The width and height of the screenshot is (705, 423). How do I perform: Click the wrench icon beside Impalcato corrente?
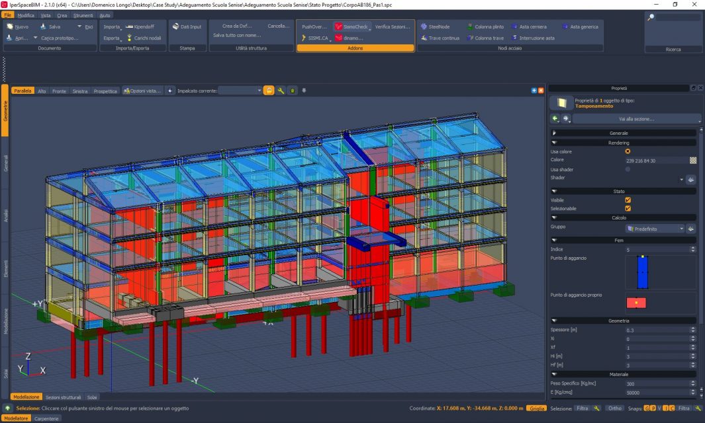[x=281, y=91]
